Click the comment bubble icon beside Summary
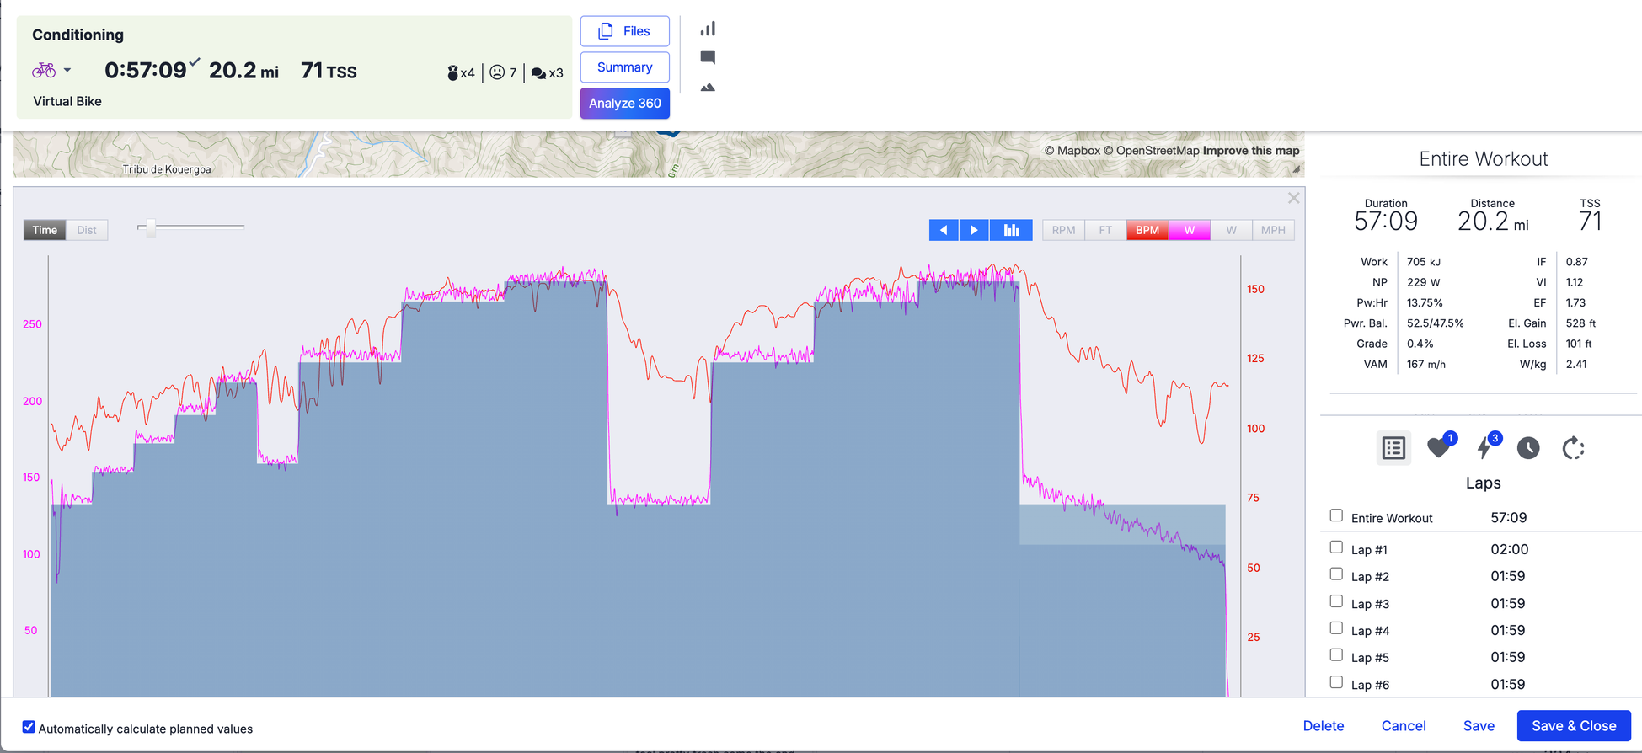The width and height of the screenshot is (1642, 753). [x=708, y=57]
